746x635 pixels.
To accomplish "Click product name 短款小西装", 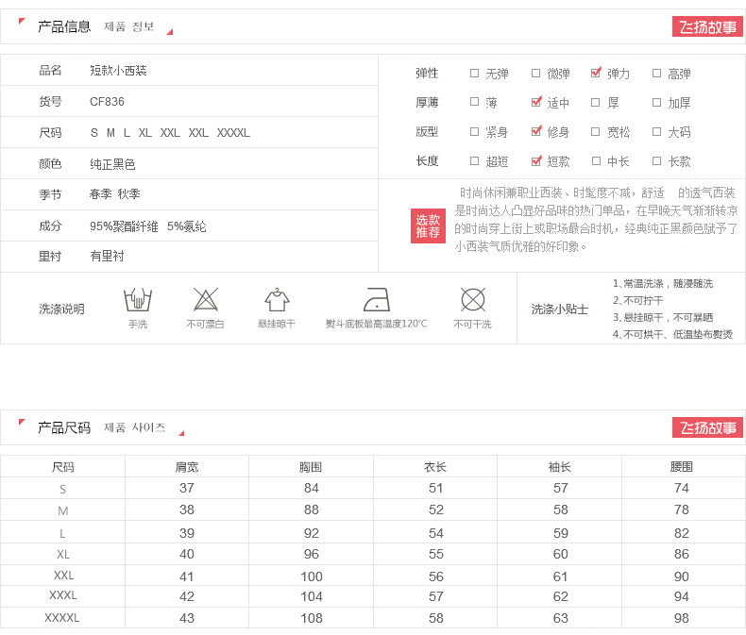I will [x=118, y=71].
